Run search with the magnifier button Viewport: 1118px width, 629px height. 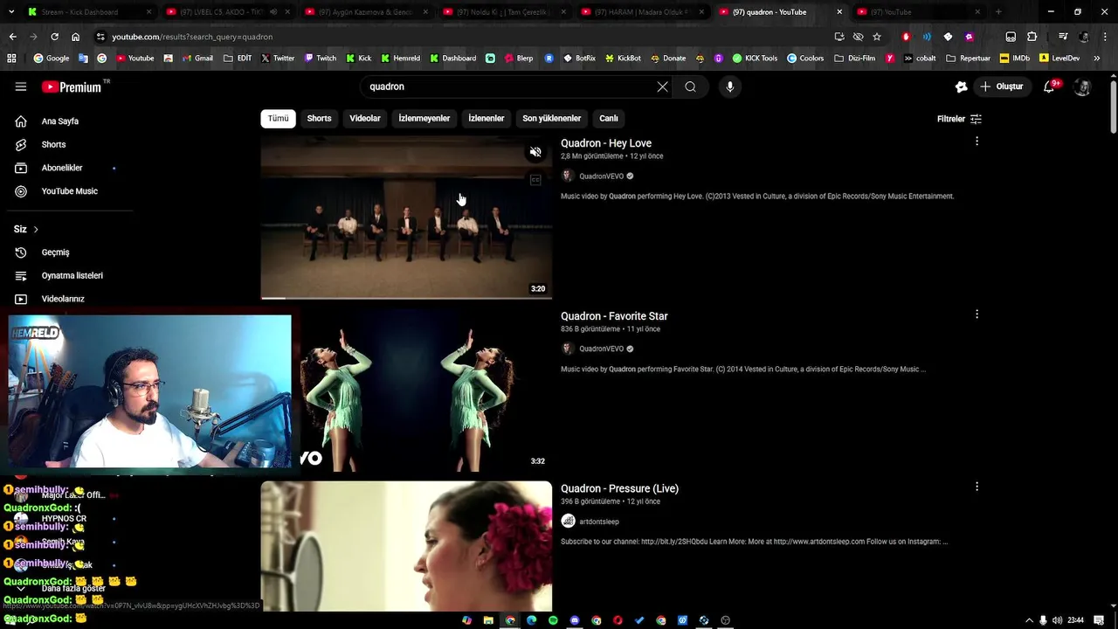[x=690, y=86]
